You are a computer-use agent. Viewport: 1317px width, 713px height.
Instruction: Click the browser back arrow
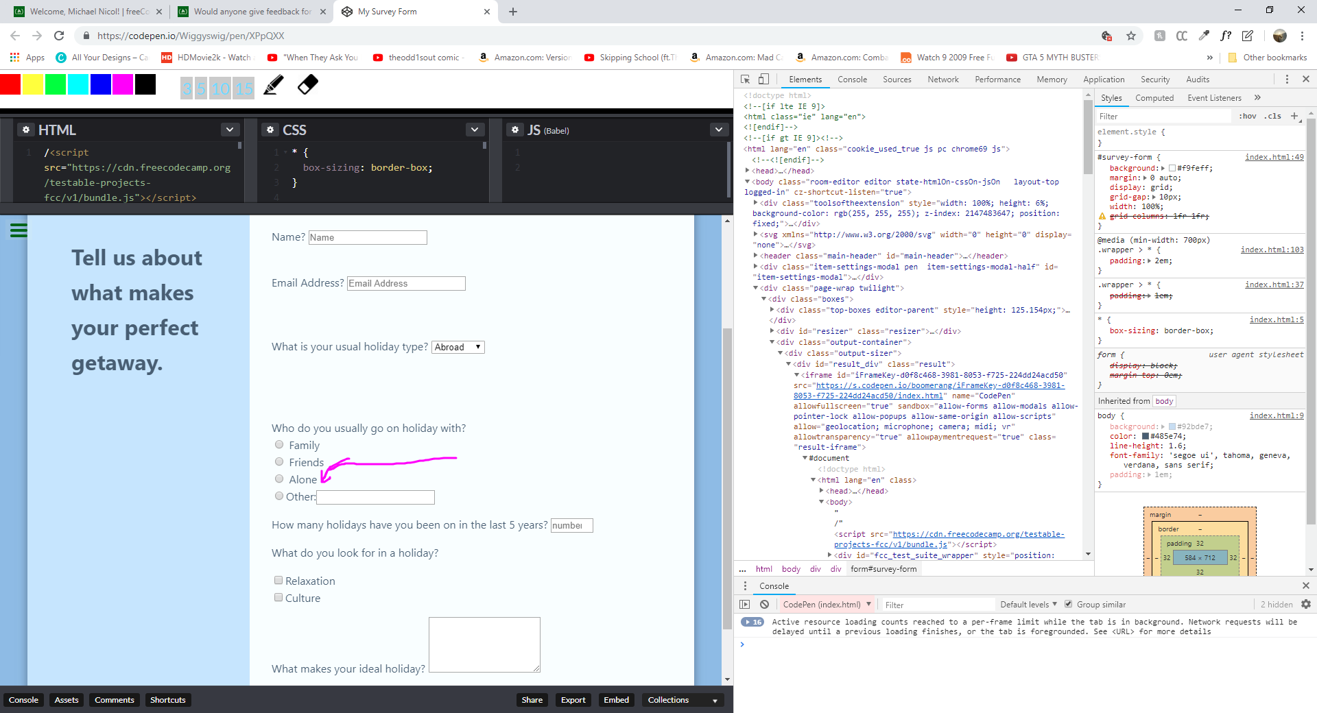pos(15,36)
